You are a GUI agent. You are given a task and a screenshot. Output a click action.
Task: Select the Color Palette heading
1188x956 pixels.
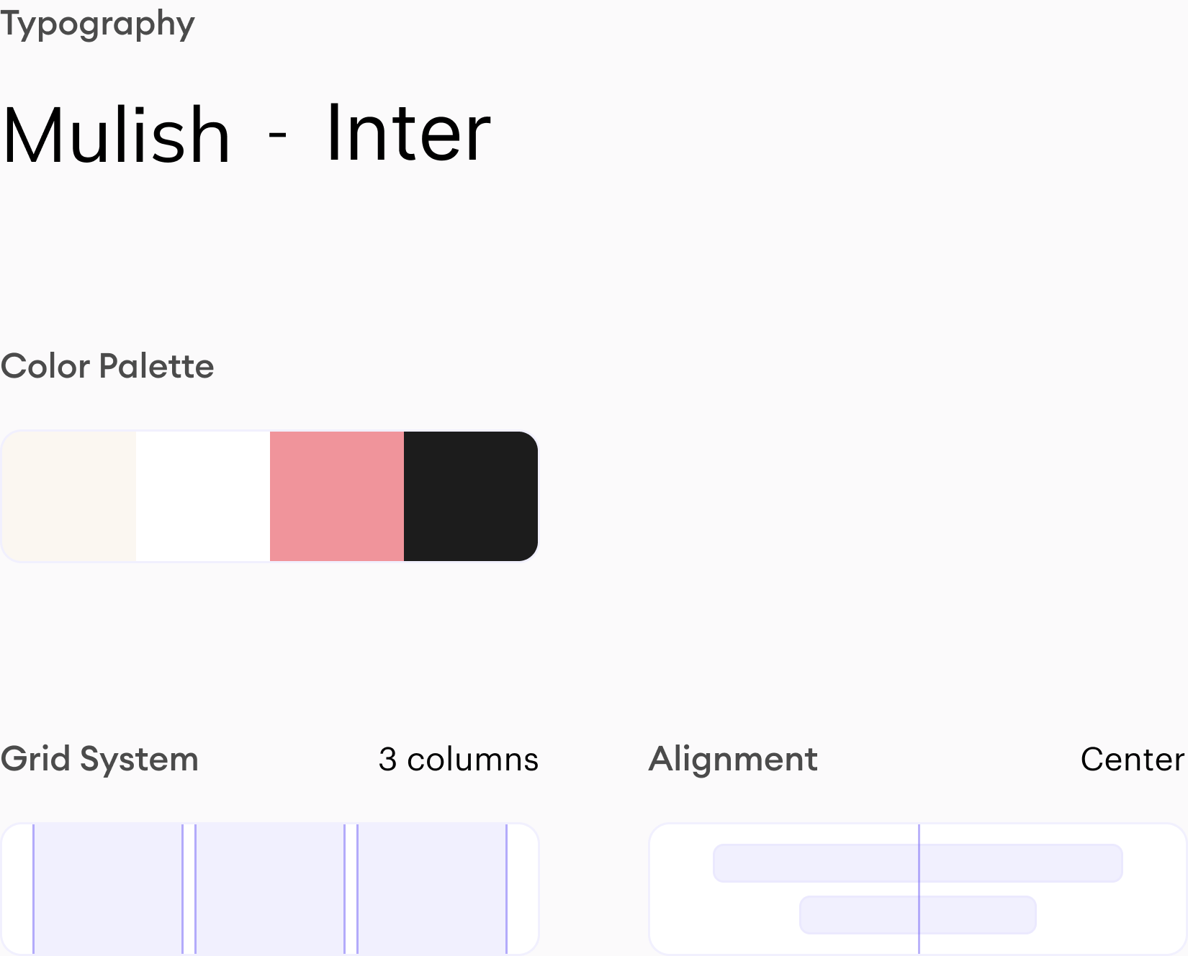[107, 366]
